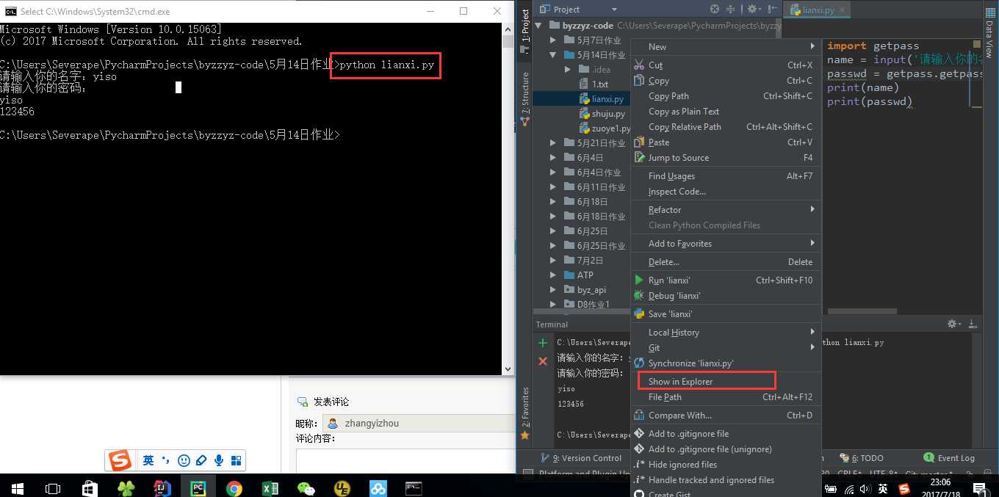Click the collapse-all icon in Project panel header
Image resolution: width=999 pixels, height=497 pixels.
[x=731, y=10]
